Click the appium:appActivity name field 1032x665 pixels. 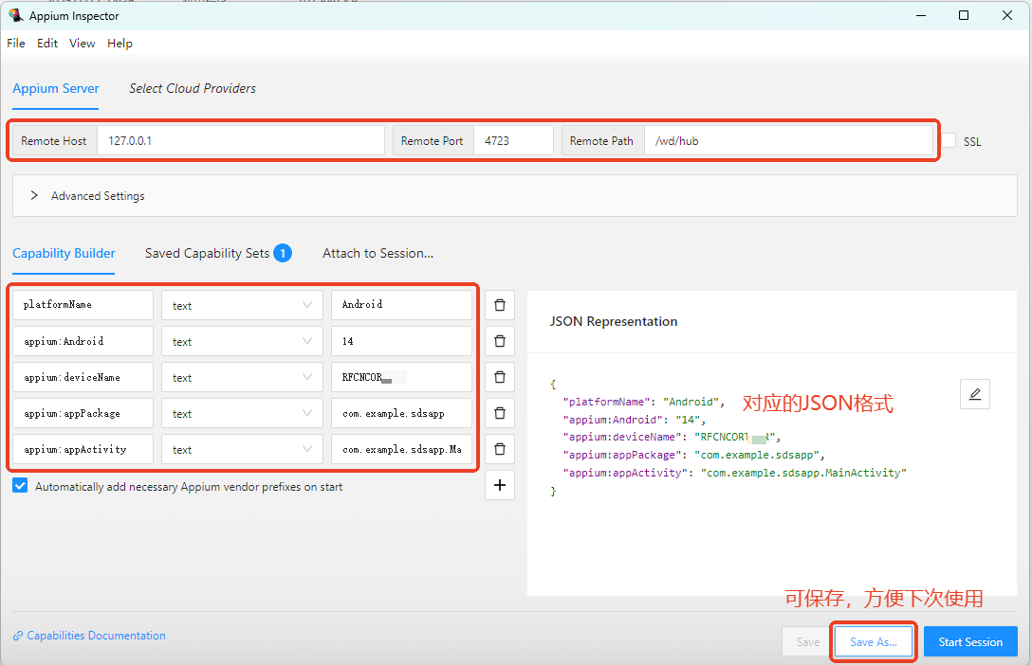click(x=83, y=449)
